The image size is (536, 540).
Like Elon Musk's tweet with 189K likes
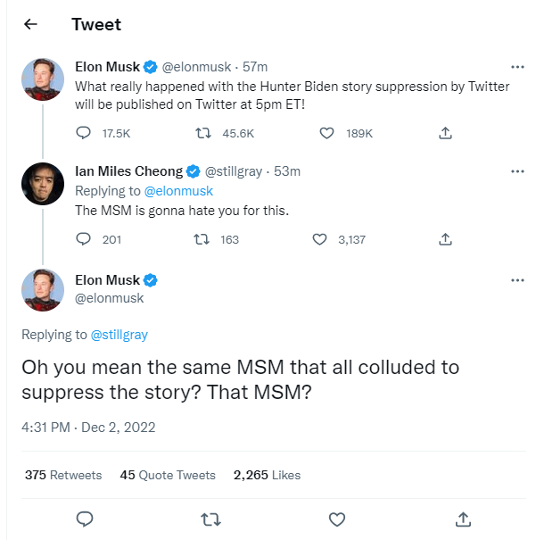point(327,133)
